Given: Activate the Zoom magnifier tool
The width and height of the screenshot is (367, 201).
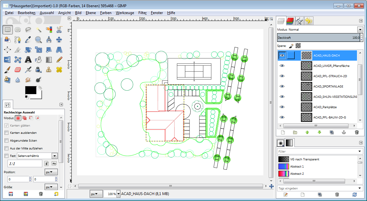Looking at the screenshot, I should [x=39, y=40].
